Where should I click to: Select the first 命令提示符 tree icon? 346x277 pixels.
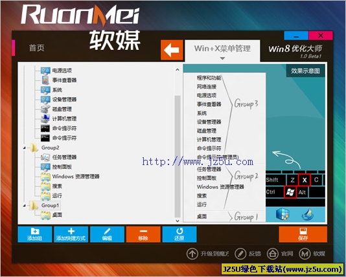click(x=45, y=129)
